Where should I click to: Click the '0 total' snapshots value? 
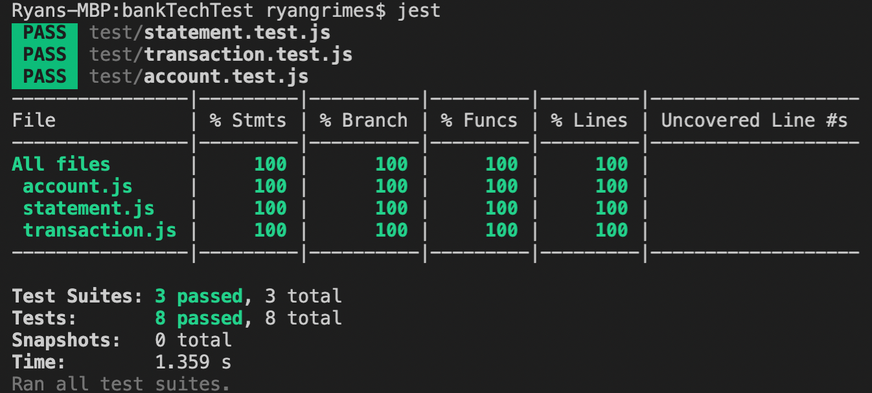193,340
